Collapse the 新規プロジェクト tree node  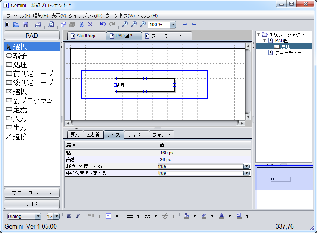coord(259,35)
